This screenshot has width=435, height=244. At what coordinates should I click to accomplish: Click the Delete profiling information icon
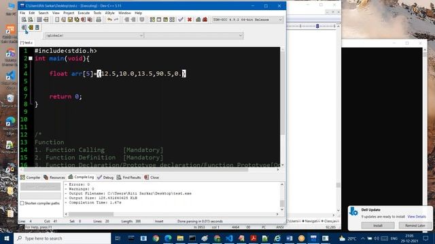coord(205,20)
